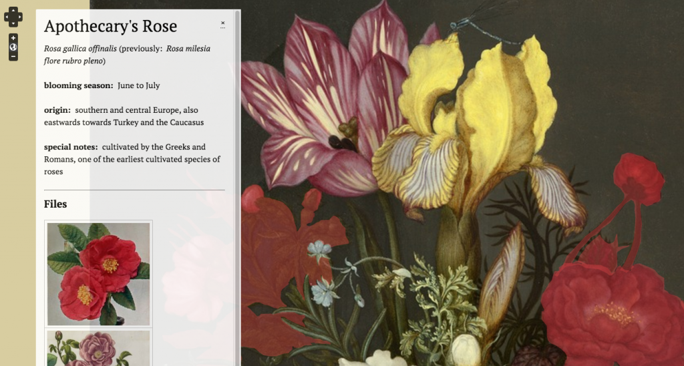Image resolution: width=684 pixels, height=366 pixels.
Task: Zoom in using the plus button
Action: (x=13, y=38)
